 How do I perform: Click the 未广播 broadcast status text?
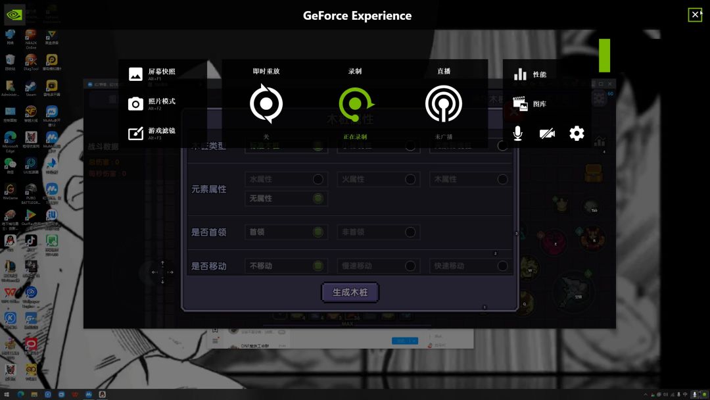[x=444, y=137]
